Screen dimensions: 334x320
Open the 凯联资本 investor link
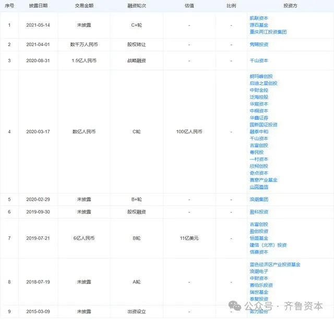click(x=259, y=18)
